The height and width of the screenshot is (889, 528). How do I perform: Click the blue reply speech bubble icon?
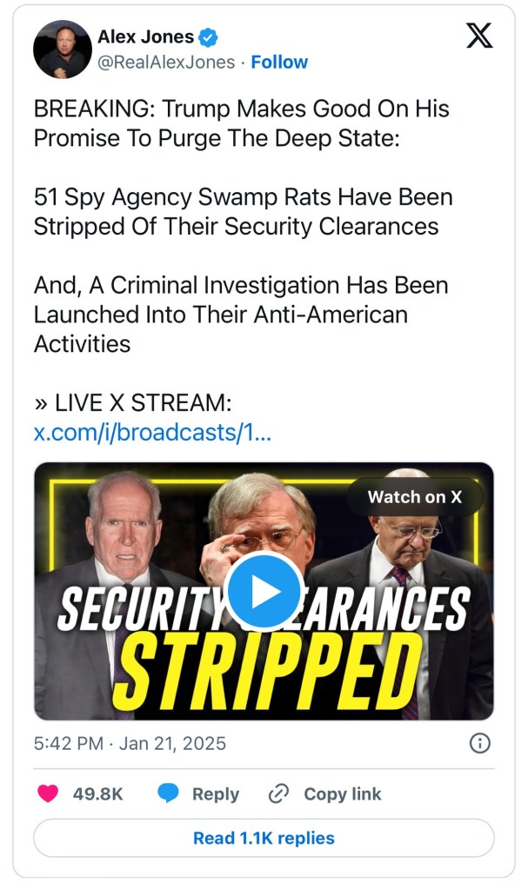click(x=169, y=793)
